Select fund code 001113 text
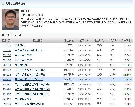 pos(7,99)
